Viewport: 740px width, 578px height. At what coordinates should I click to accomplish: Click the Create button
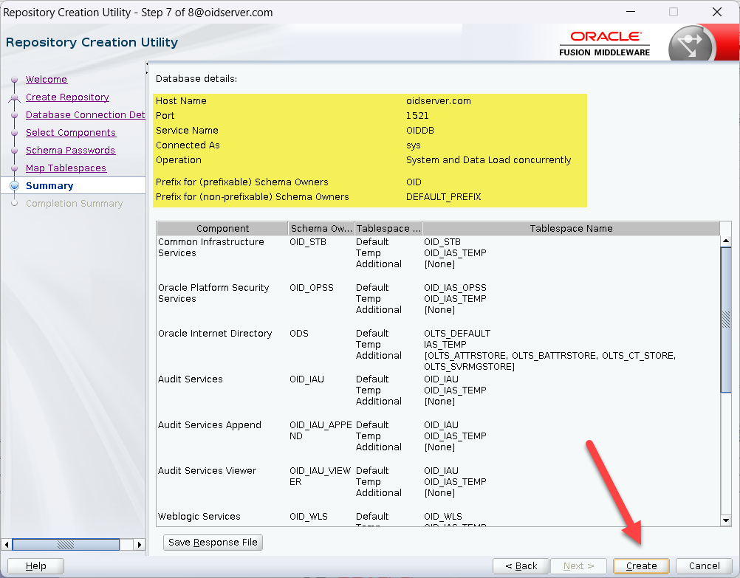tap(640, 565)
